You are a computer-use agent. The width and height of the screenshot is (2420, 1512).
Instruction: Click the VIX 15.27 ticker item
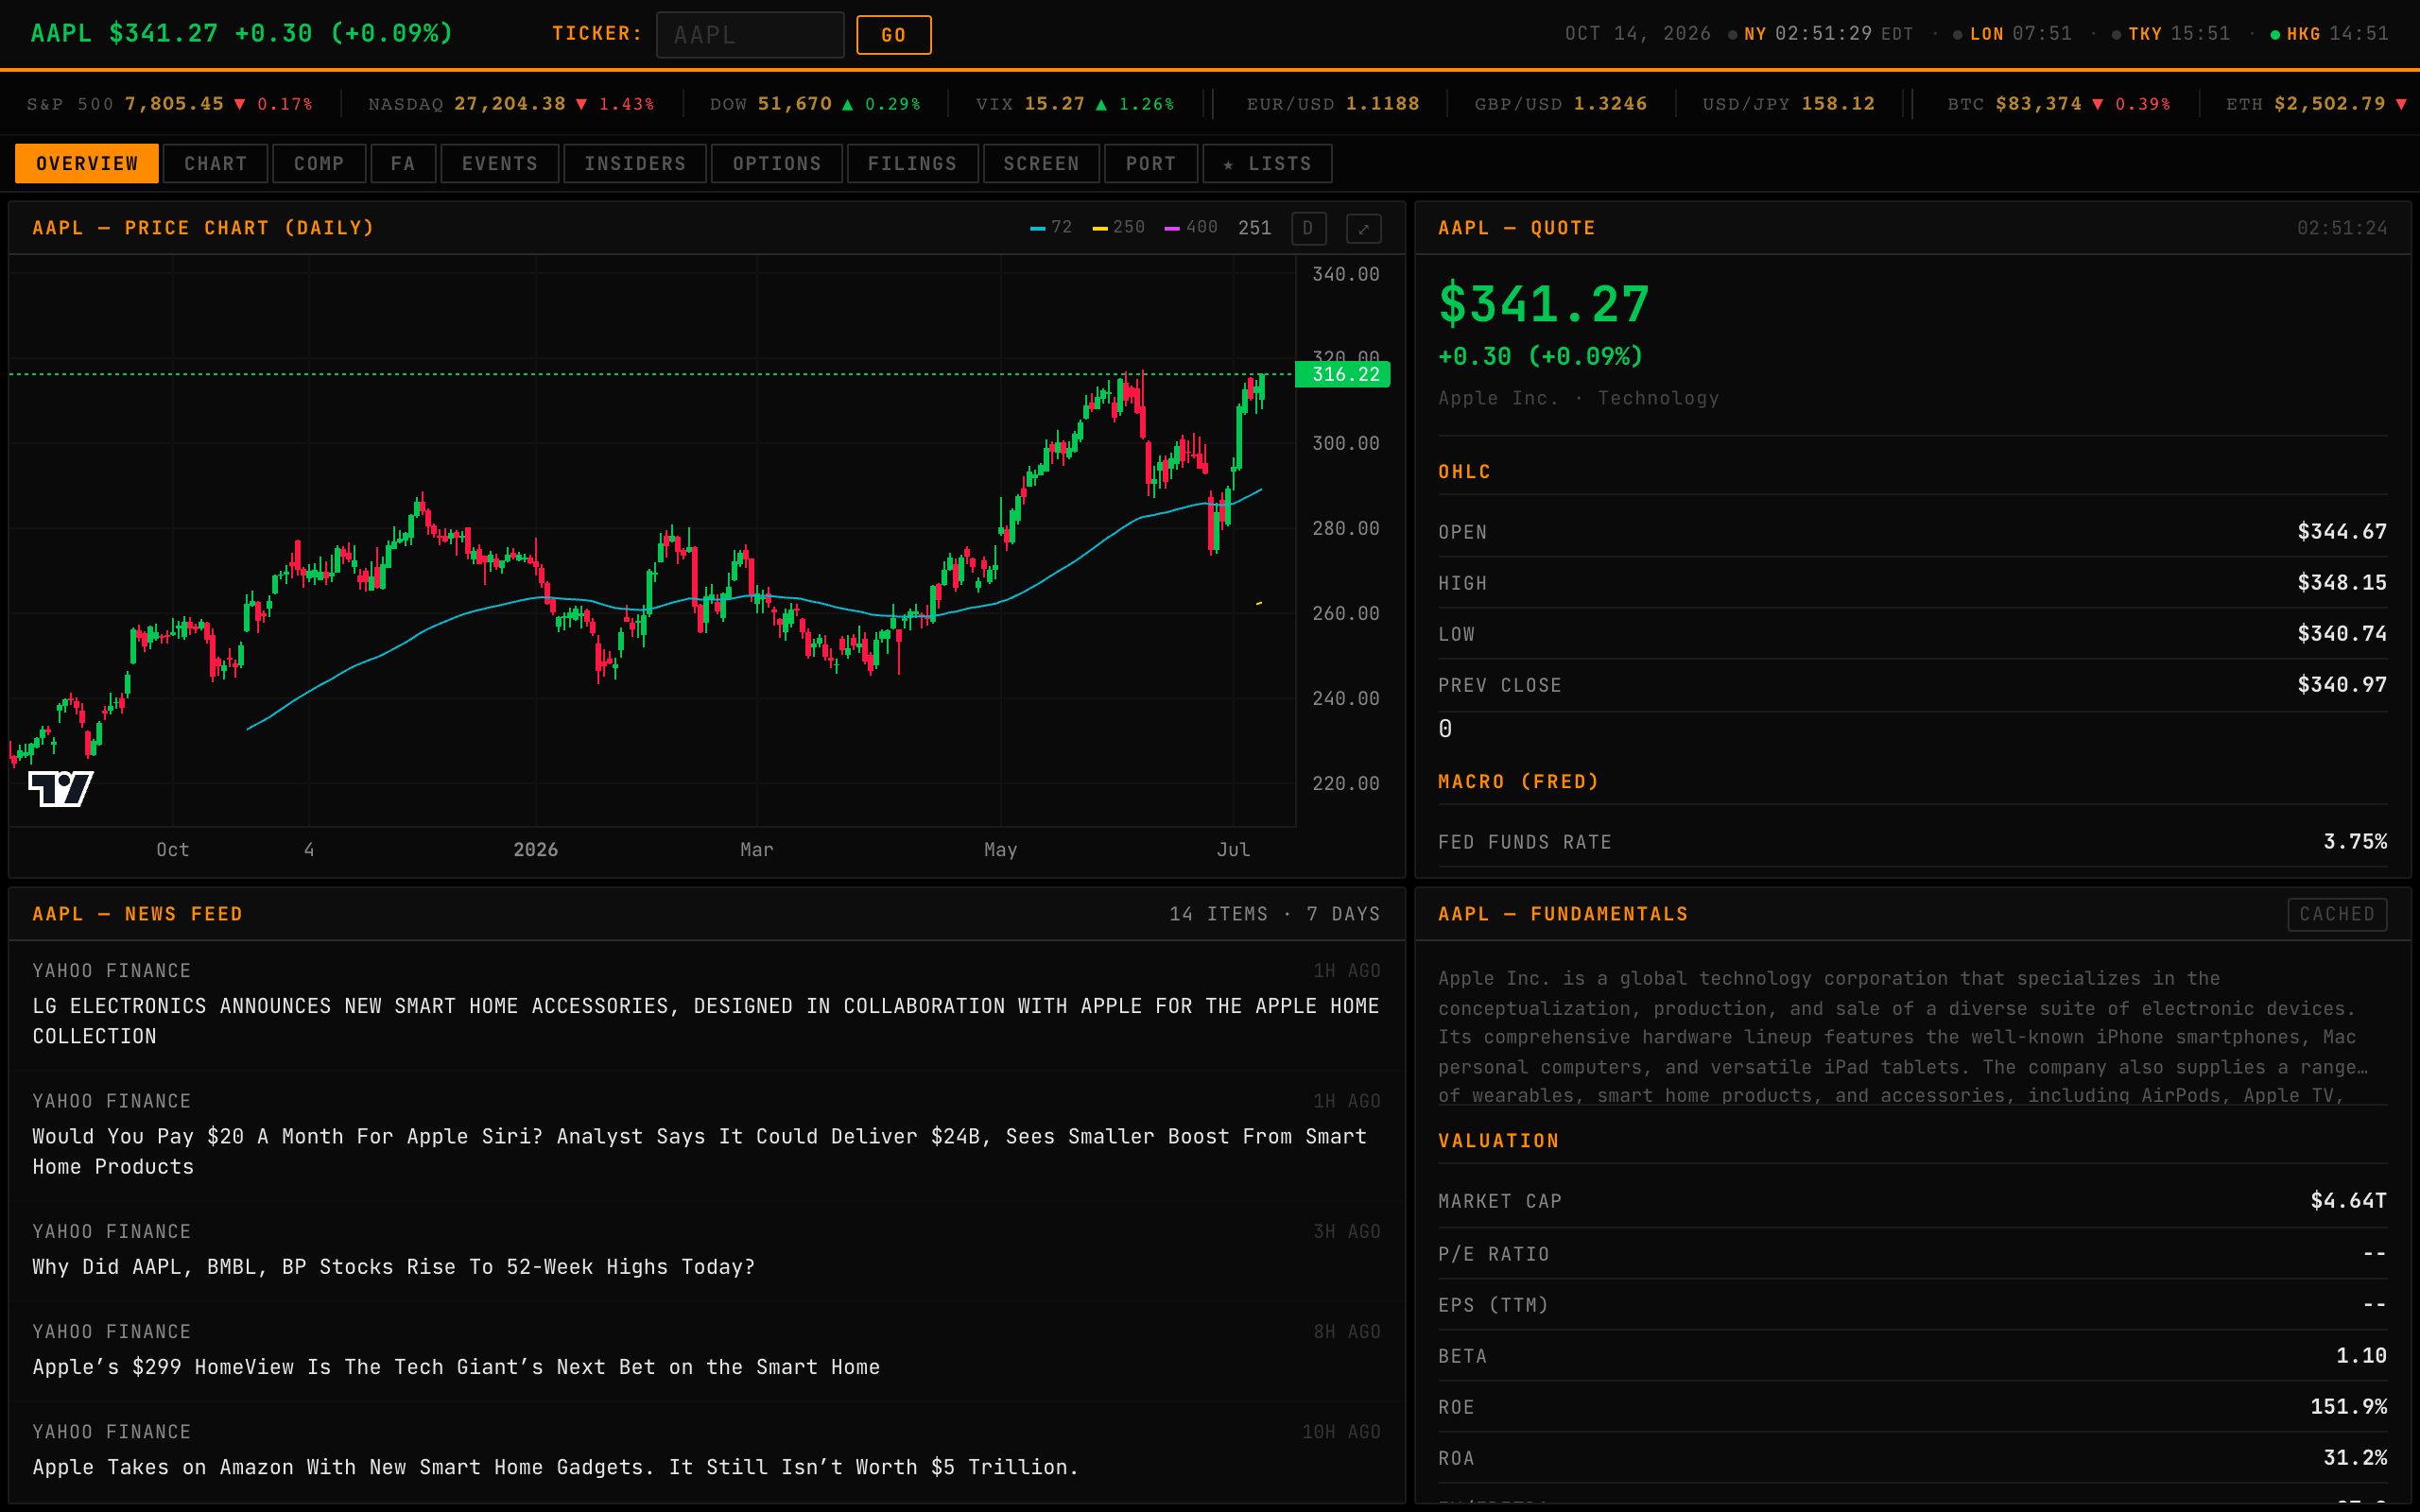coord(1075,104)
